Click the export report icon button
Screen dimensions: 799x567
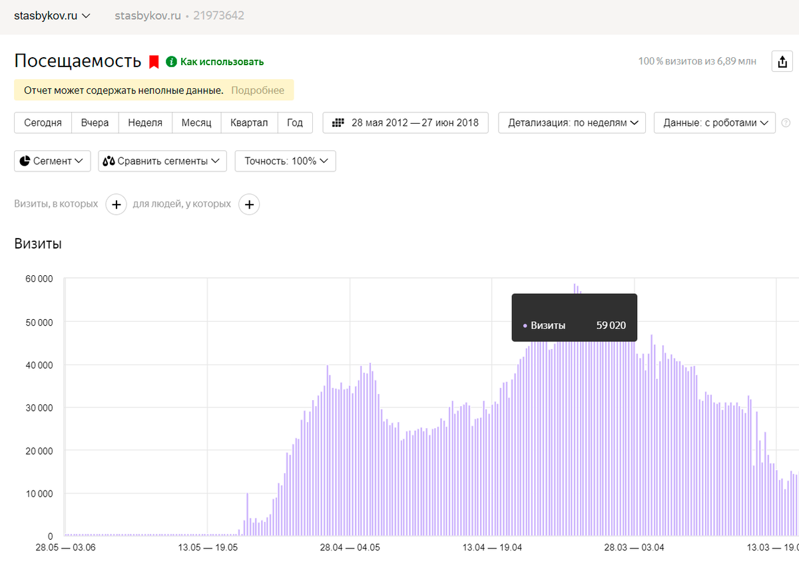782,62
